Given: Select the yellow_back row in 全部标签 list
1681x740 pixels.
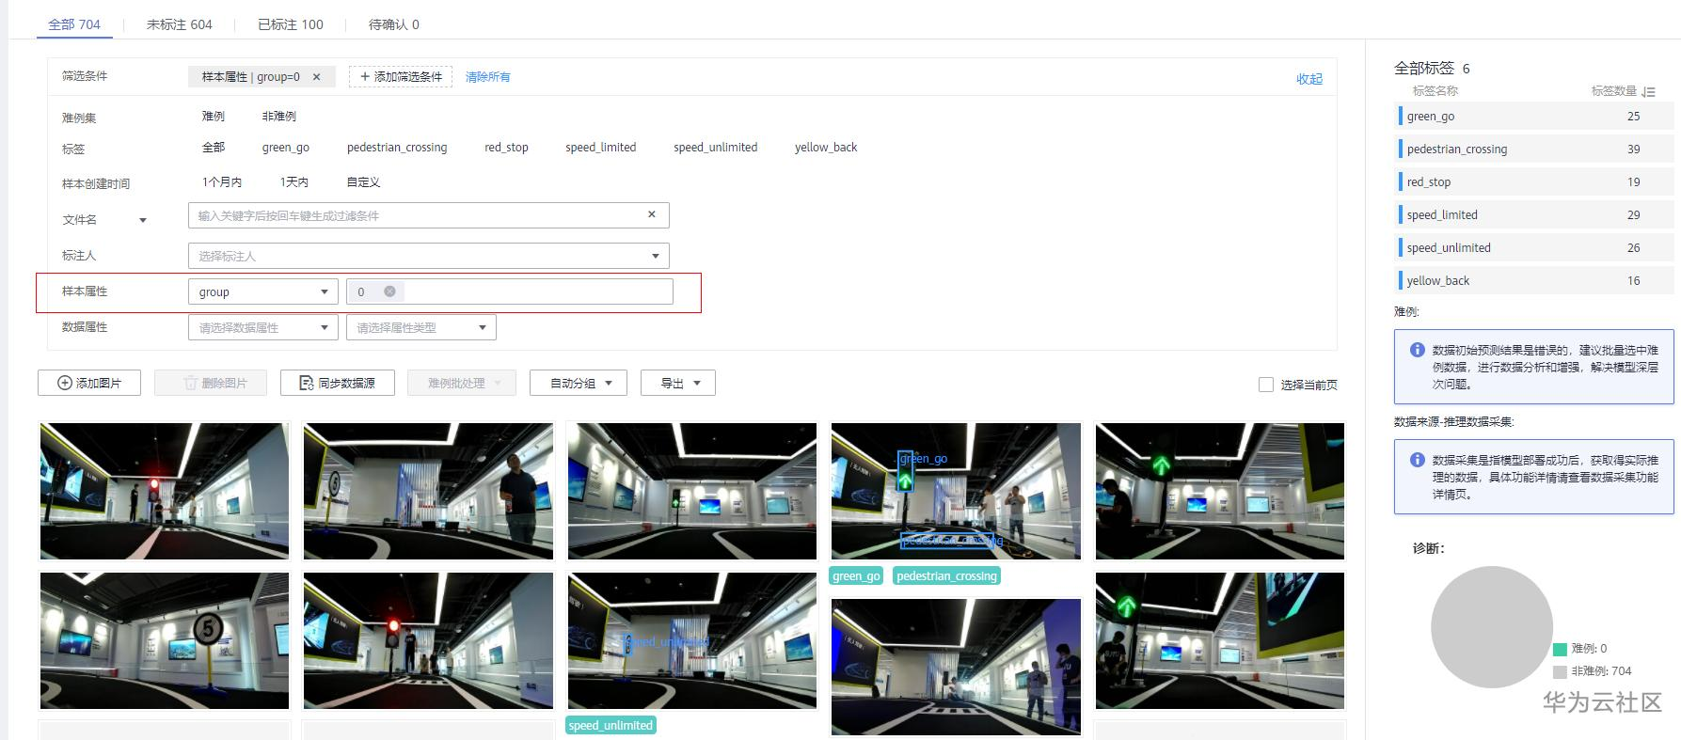Looking at the screenshot, I should [1535, 280].
